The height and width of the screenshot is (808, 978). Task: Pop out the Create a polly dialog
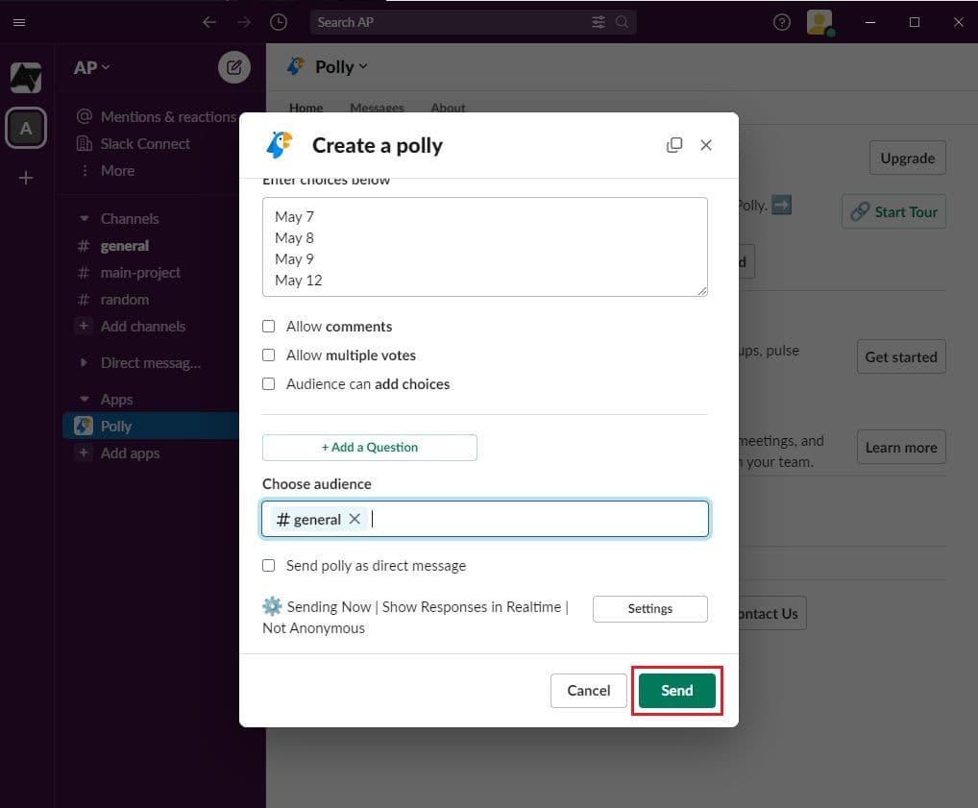(674, 145)
